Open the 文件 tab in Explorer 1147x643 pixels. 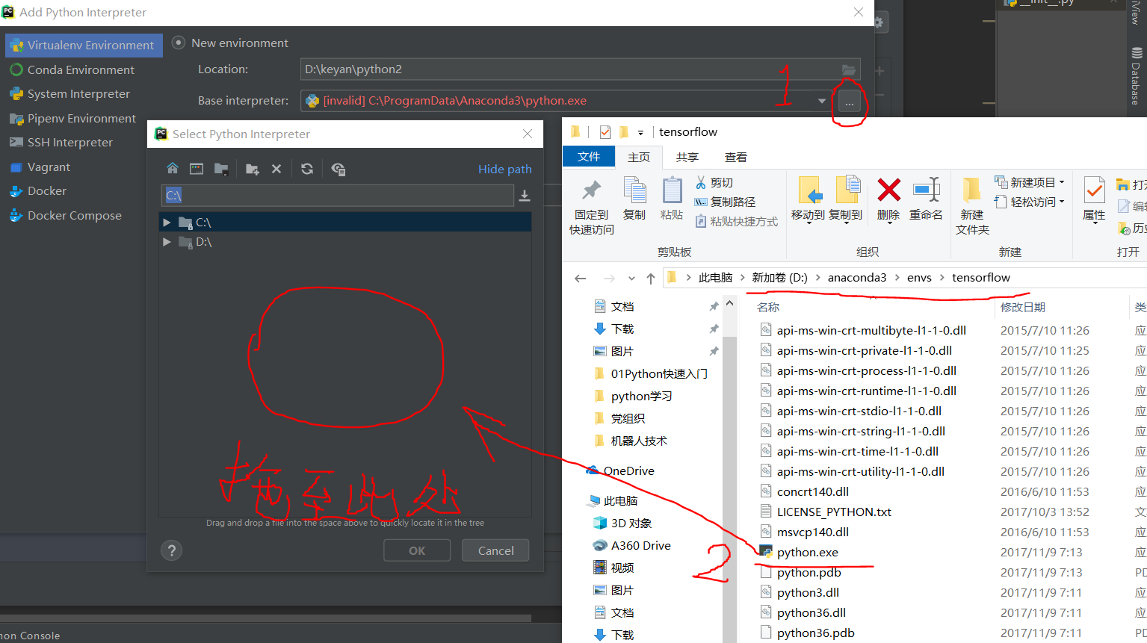point(589,156)
